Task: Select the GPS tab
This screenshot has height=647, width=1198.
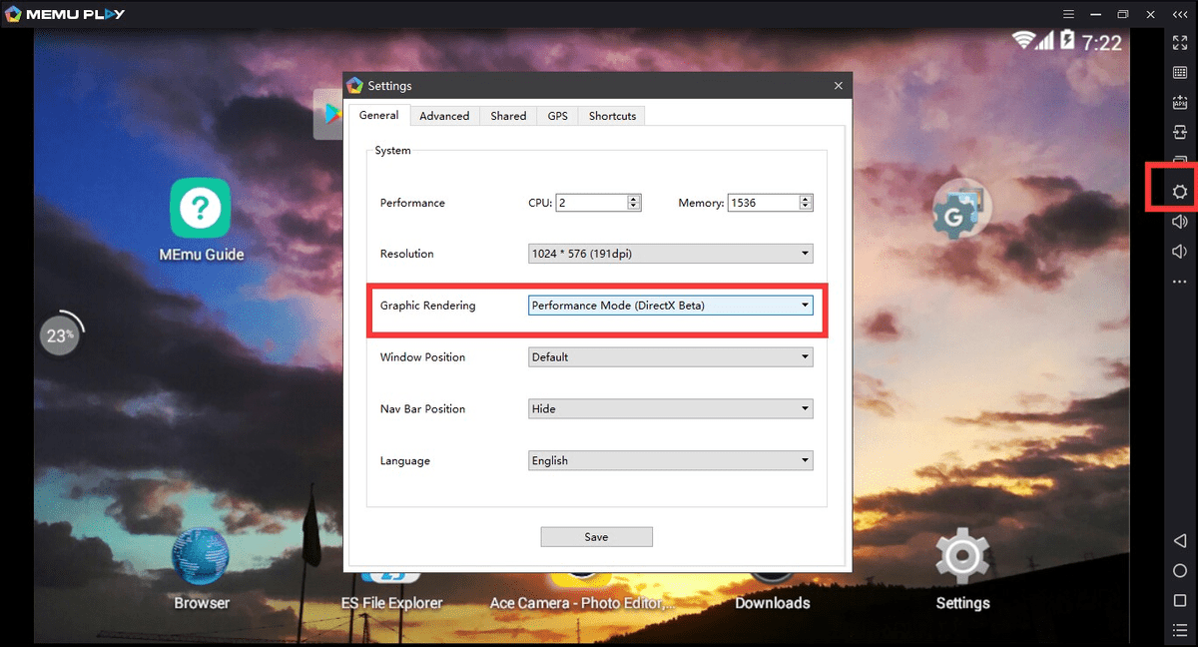Action: [x=557, y=115]
